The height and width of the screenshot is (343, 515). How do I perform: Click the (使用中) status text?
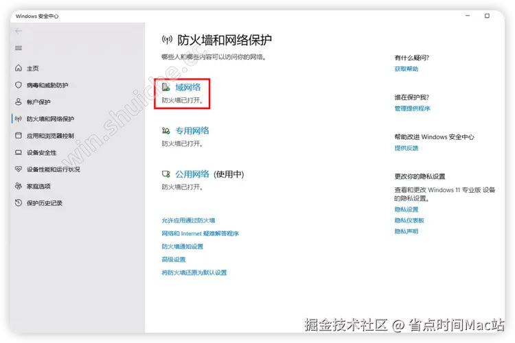tap(229, 174)
